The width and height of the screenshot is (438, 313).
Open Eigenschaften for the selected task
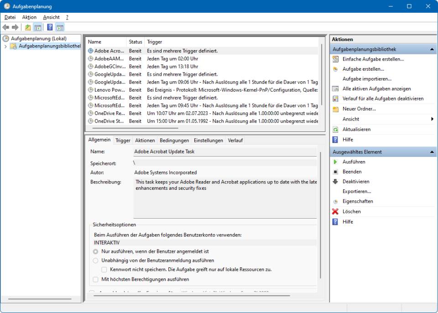pyautogui.click(x=358, y=201)
